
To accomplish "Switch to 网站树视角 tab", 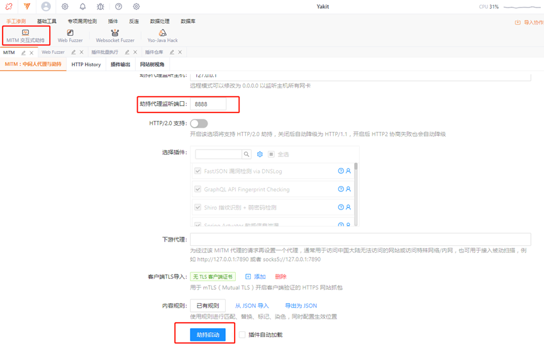I will point(152,65).
